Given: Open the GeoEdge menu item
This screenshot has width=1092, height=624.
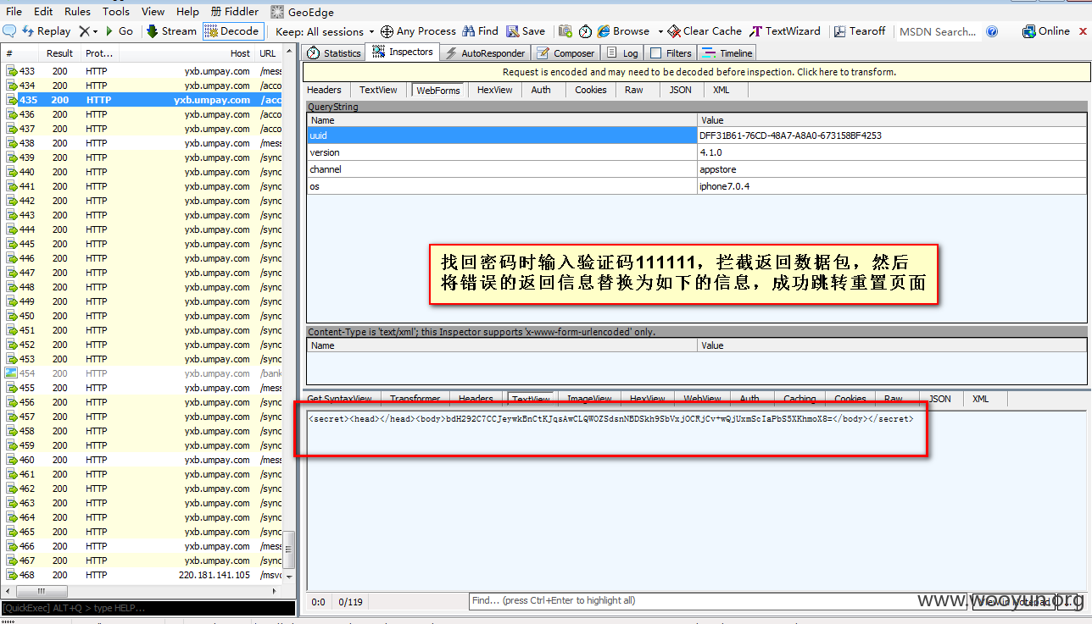Looking at the screenshot, I should click(x=303, y=12).
